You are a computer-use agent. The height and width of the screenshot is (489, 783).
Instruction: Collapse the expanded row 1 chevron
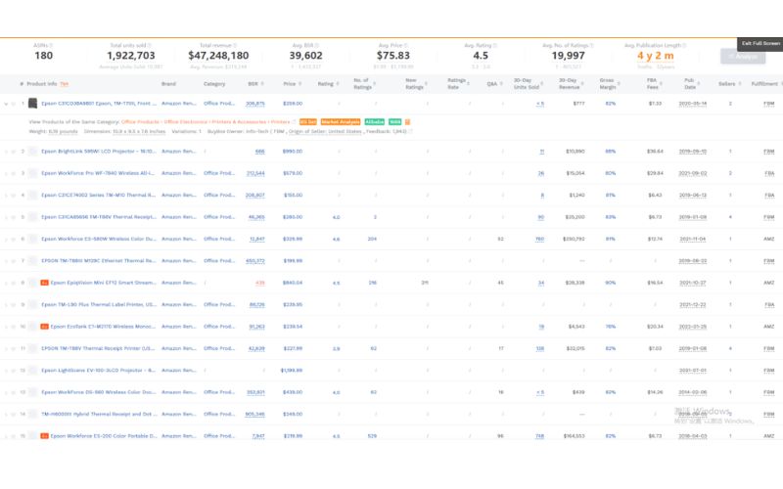point(6,104)
